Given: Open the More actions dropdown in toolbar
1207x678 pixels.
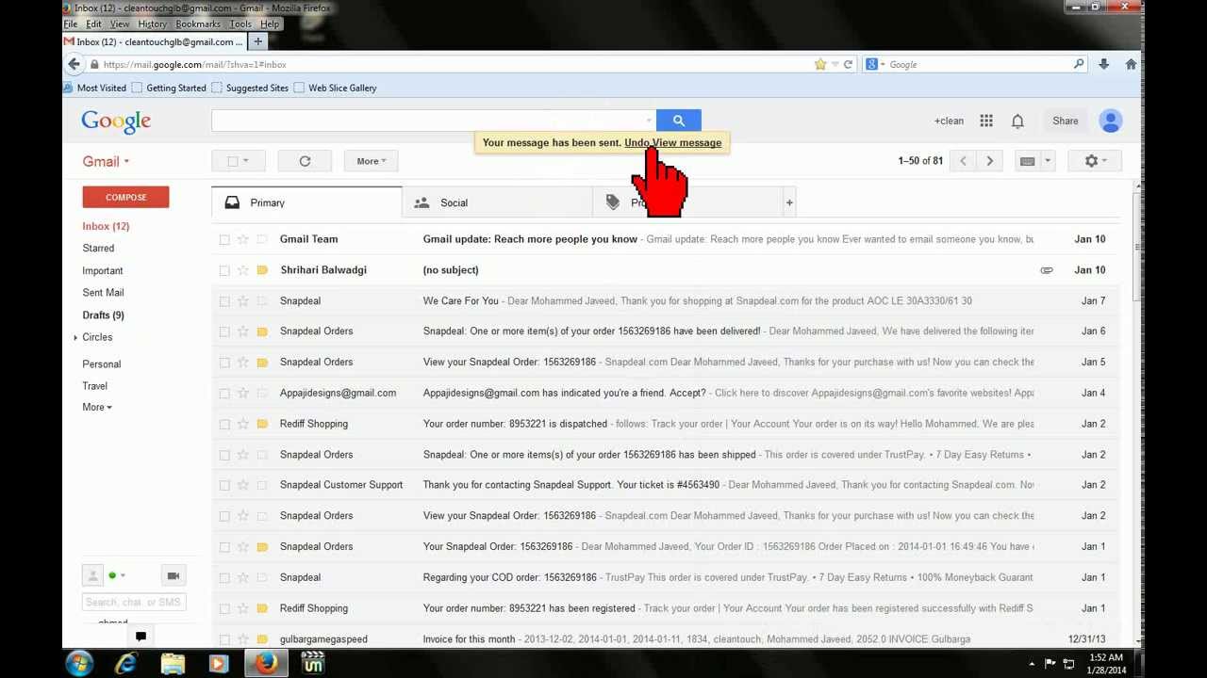Looking at the screenshot, I should 372,161.
